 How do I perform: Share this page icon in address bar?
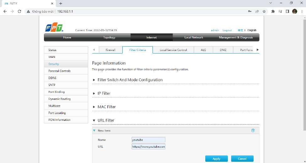coord(257,12)
